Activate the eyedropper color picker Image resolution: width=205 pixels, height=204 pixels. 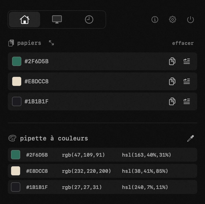click(x=191, y=138)
